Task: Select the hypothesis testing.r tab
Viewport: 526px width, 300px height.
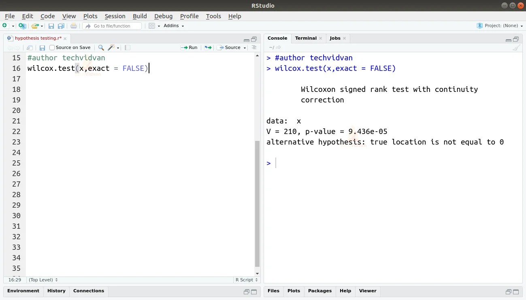Action: point(38,38)
